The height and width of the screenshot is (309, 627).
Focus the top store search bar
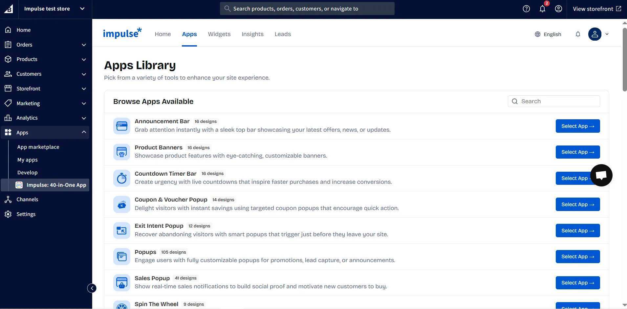pyautogui.click(x=307, y=9)
